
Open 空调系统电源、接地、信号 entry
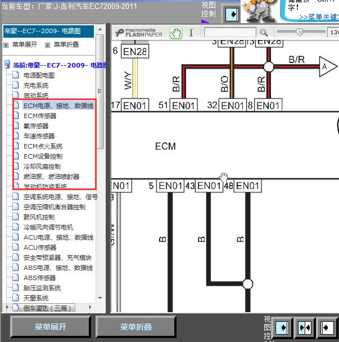coord(61,197)
